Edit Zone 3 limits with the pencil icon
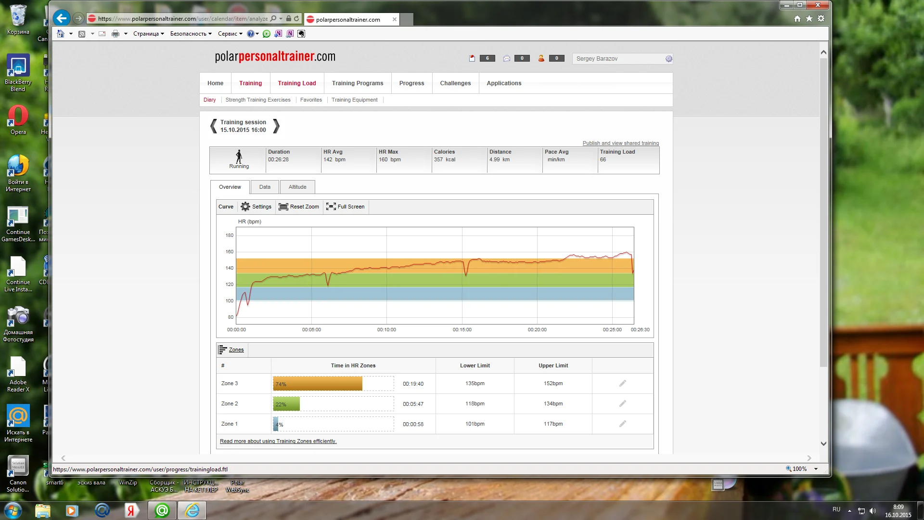 click(x=622, y=383)
